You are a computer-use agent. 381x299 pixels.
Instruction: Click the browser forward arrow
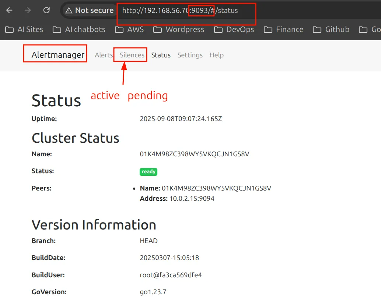(x=28, y=10)
